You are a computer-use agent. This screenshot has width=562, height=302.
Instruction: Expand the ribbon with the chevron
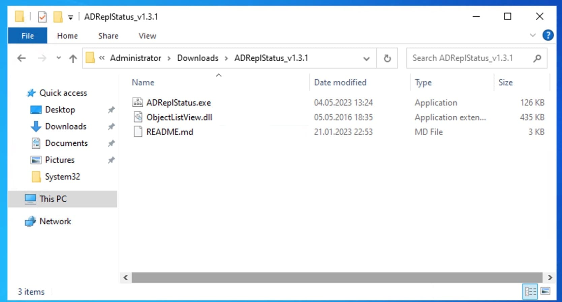[x=533, y=35]
